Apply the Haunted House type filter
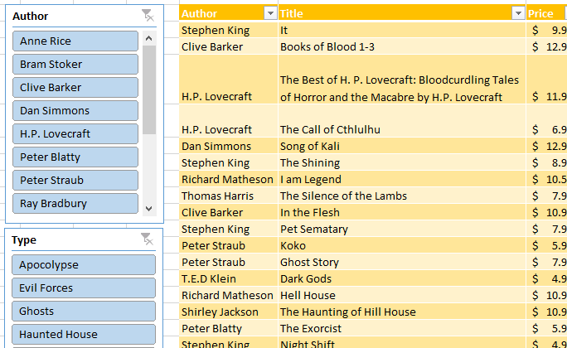This screenshot has width=567, height=348. tap(84, 335)
